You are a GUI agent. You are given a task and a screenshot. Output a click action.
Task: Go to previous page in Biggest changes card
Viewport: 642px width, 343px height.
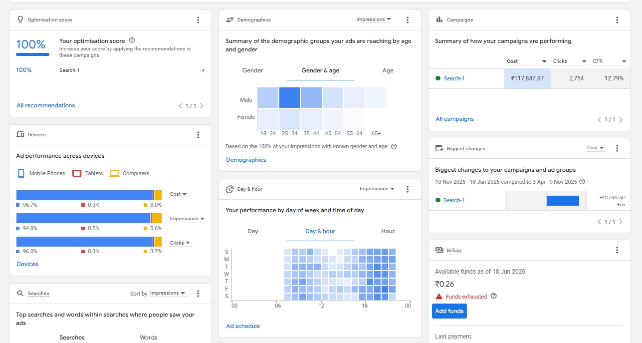[x=600, y=222]
